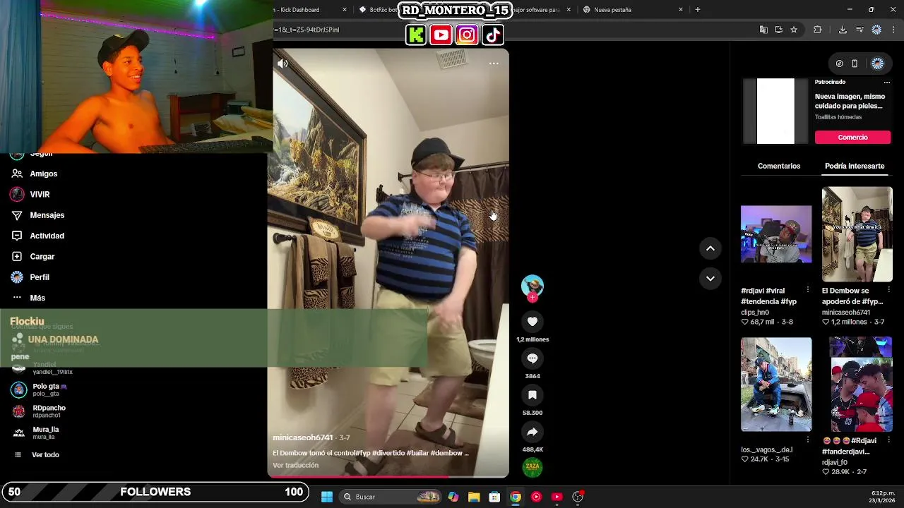The width and height of the screenshot is (904, 508).
Task: Open File Explorer from the taskbar
Action: (474, 497)
